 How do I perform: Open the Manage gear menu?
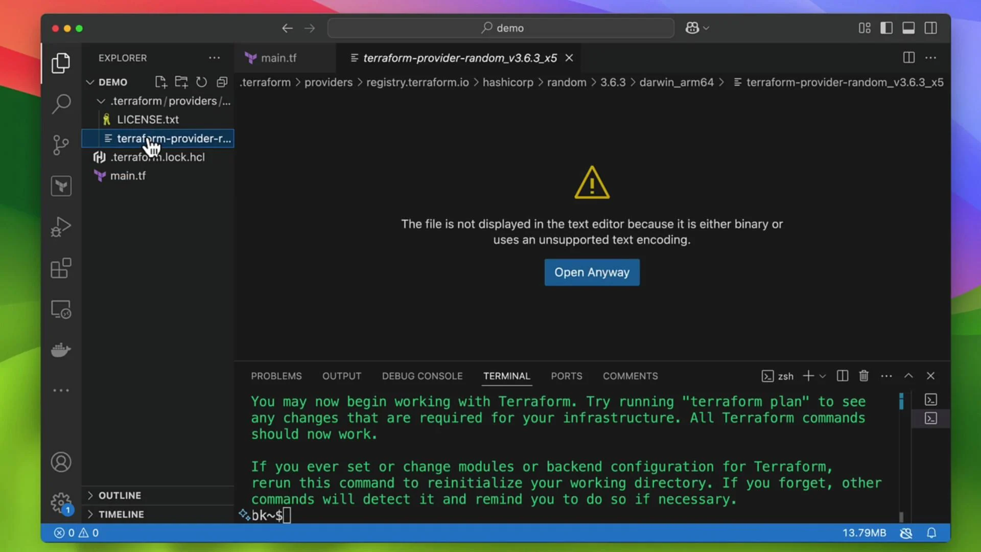(x=61, y=503)
